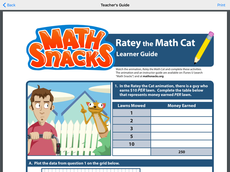230x172 pixels.
Task: Select the Lawns Mowed cell 10
Action: click(x=131, y=144)
